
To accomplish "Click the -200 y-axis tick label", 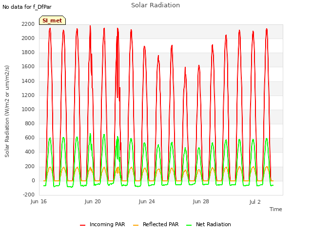I will click(29, 195).
